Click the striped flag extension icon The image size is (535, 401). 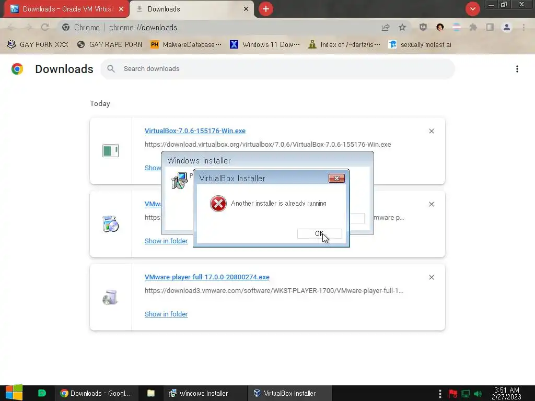(x=457, y=27)
